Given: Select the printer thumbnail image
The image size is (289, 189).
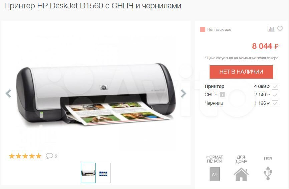Looking at the screenshot, I should (x=88, y=173).
